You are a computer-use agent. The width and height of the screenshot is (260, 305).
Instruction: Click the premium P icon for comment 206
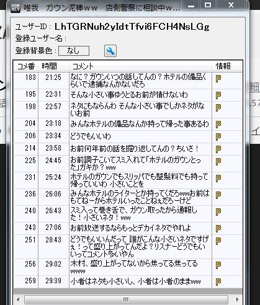[218, 136]
